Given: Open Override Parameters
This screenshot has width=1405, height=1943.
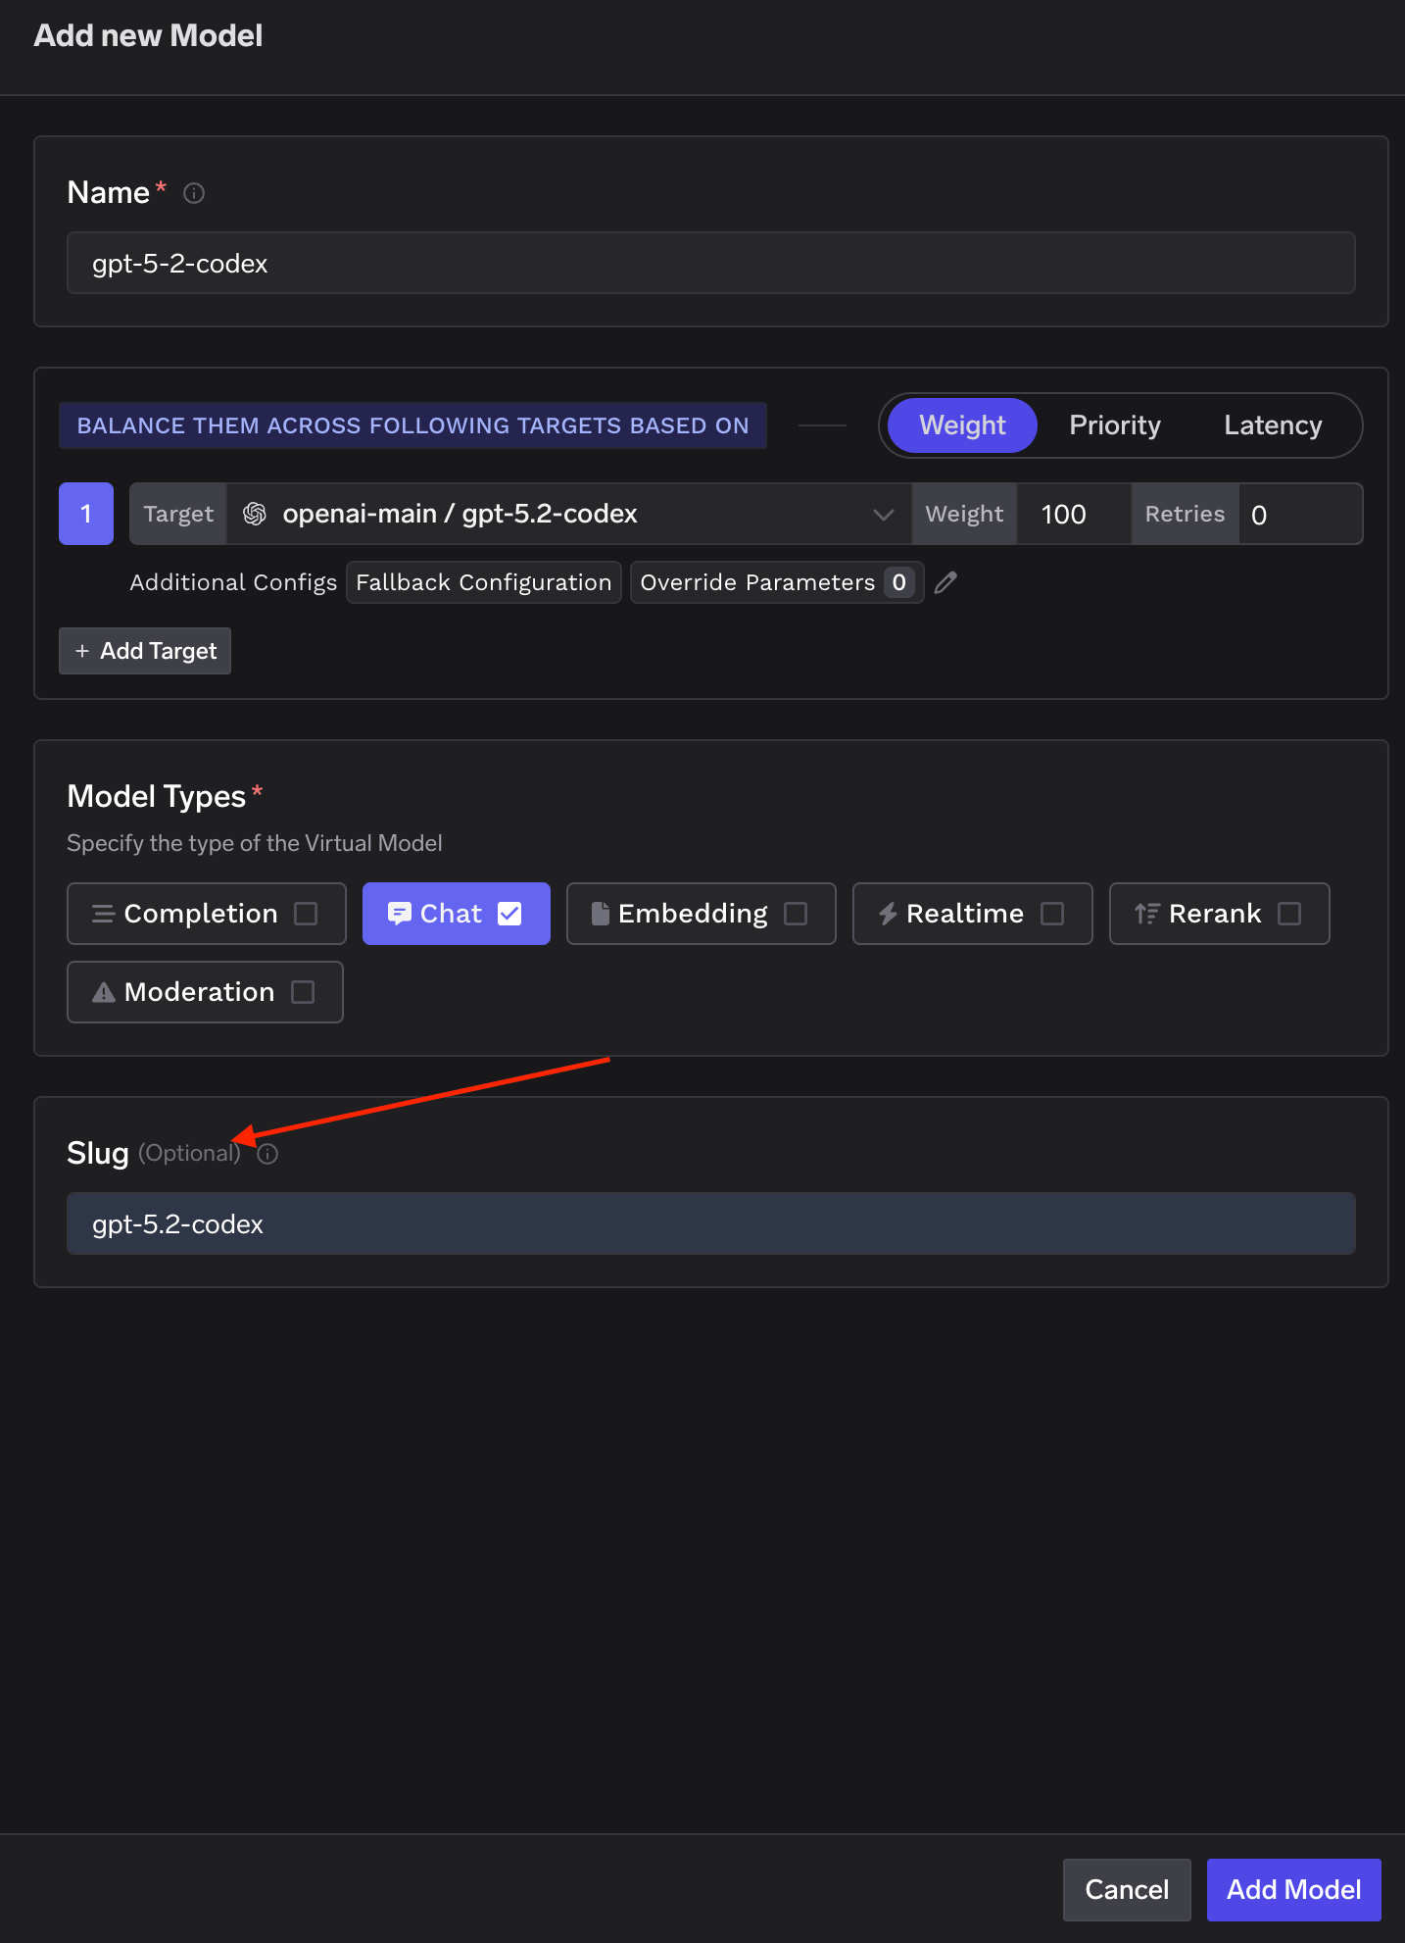Looking at the screenshot, I should (777, 582).
